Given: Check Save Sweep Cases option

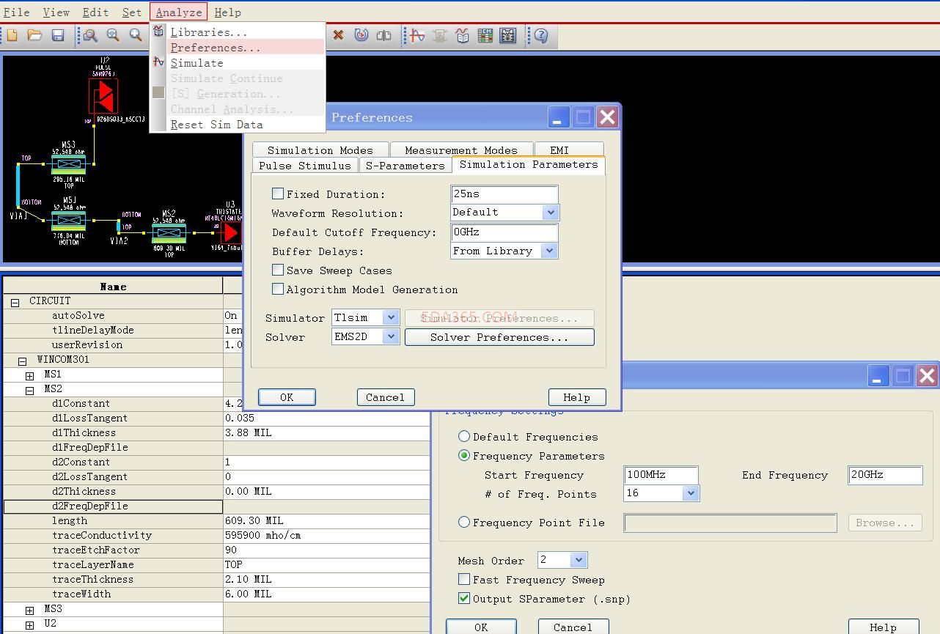Looking at the screenshot, I should [x=278, y=270].
